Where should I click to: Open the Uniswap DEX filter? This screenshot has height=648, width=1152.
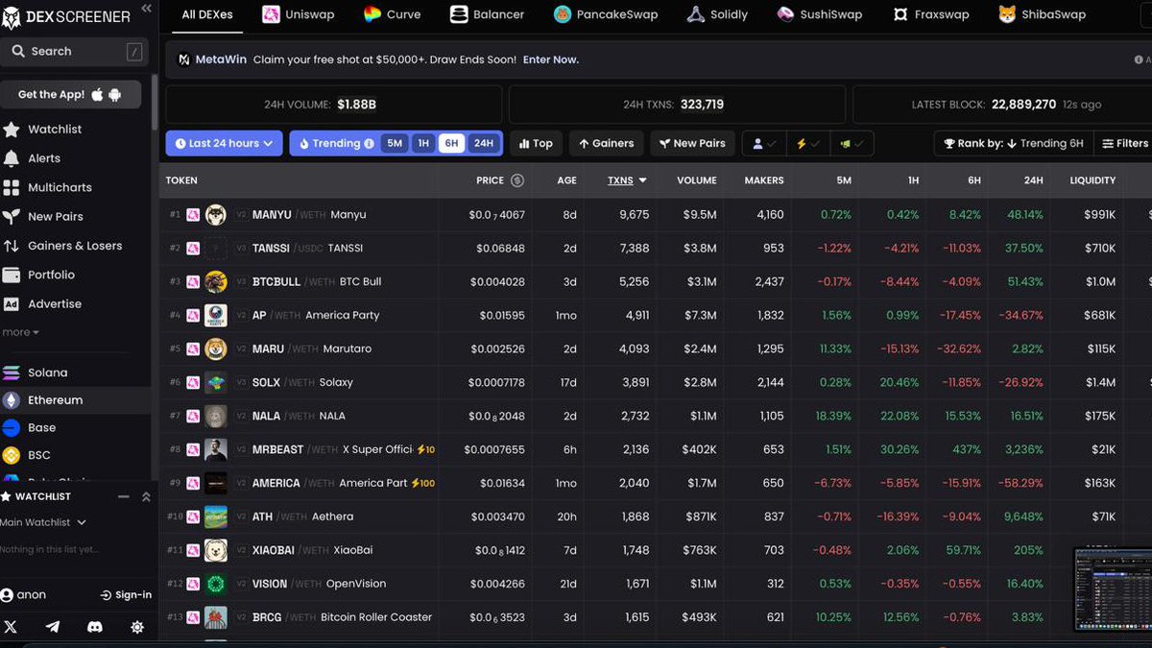(300, 14)
